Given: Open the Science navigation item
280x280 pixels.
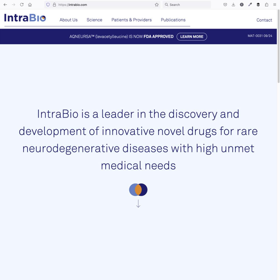Looking at the screenshot, I should [94, 20].
